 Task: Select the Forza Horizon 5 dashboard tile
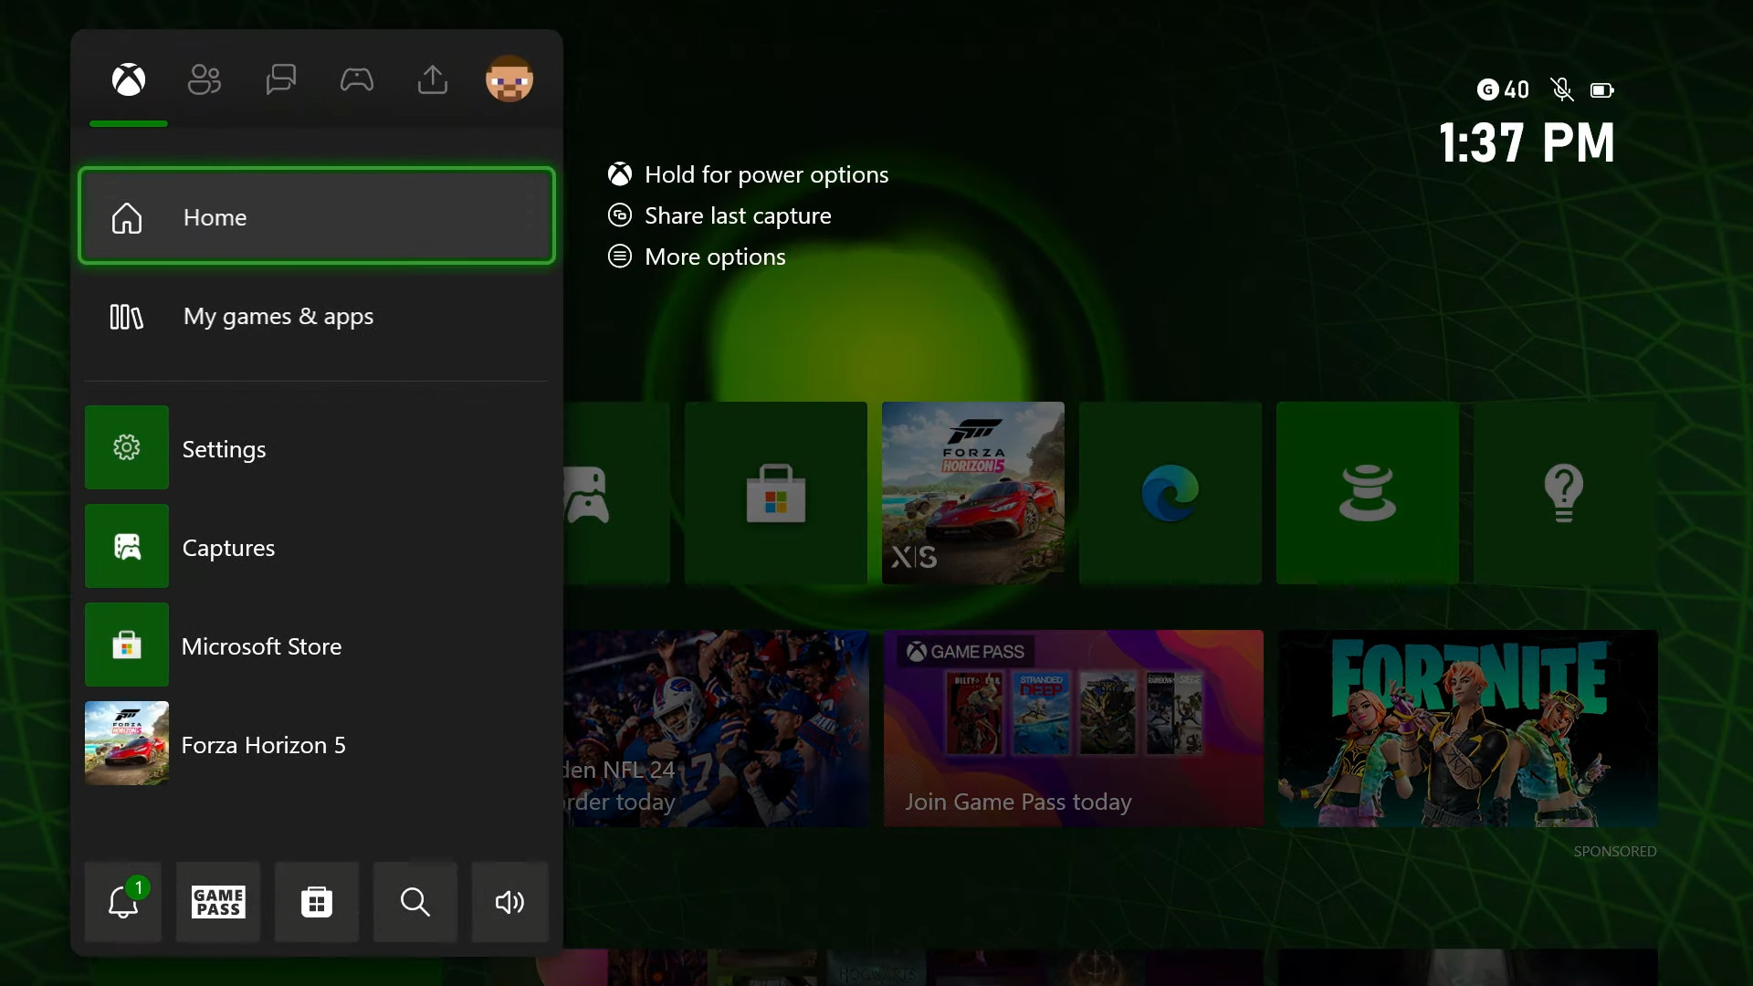point(972,493)
